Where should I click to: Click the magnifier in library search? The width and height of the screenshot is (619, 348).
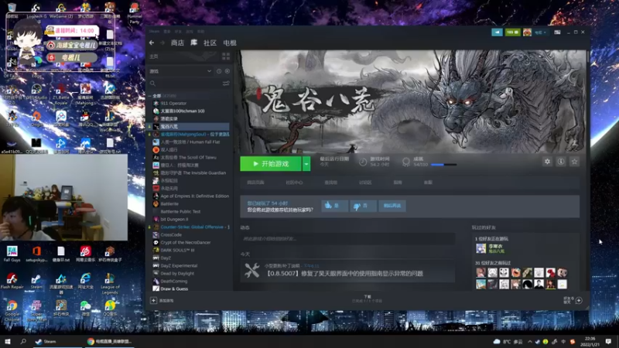coord(152,84)
